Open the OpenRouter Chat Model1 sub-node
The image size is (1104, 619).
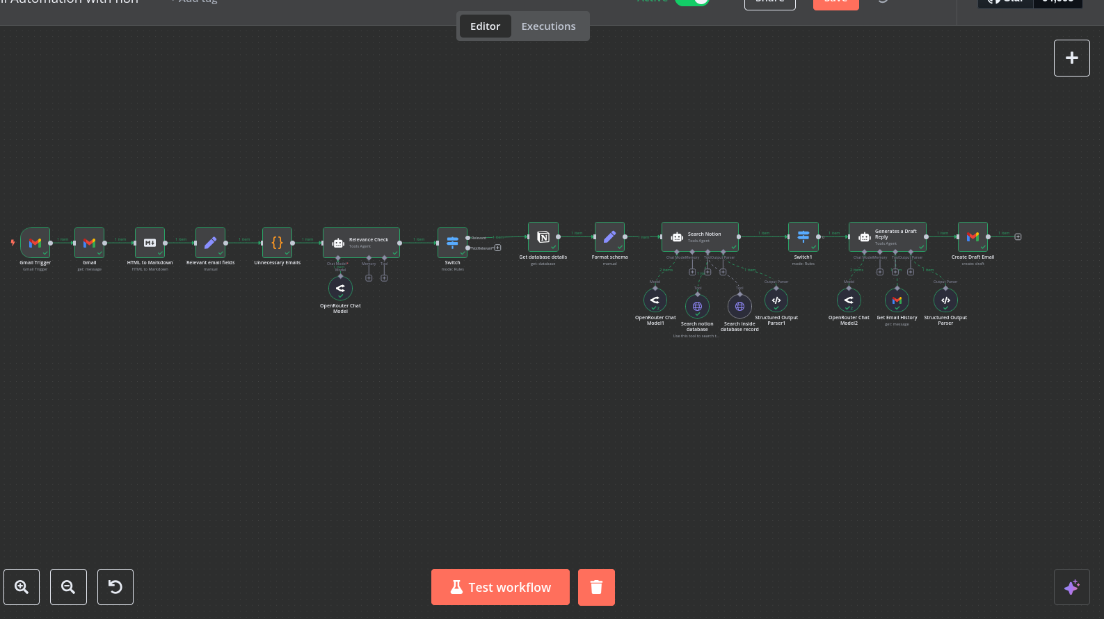(x=655, y=300)
